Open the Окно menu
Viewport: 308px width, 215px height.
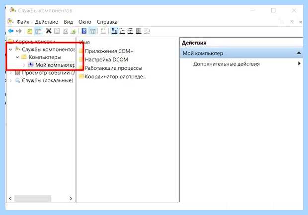point(85,22)
